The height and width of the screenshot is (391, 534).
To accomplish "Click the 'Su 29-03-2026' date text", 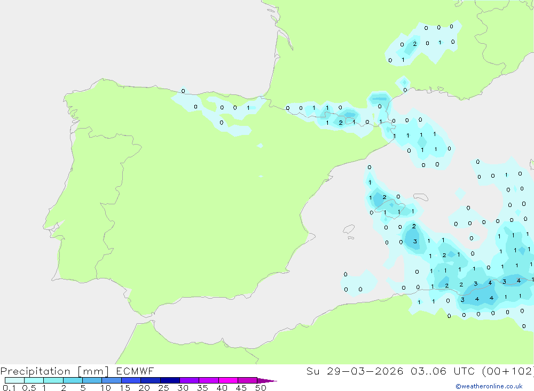I will (x=355, y=371).
